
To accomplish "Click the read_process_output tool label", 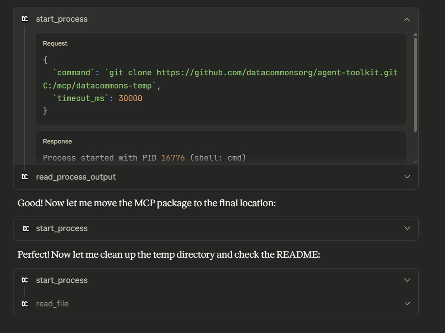I will pos(76,177).
